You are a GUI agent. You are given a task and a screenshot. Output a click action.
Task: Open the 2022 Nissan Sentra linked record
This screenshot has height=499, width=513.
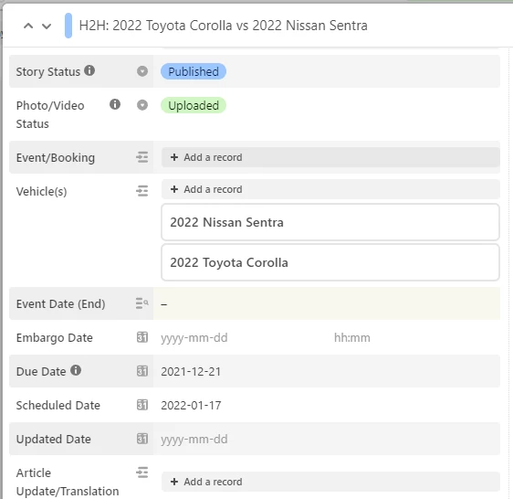click(x=330, y=222)
